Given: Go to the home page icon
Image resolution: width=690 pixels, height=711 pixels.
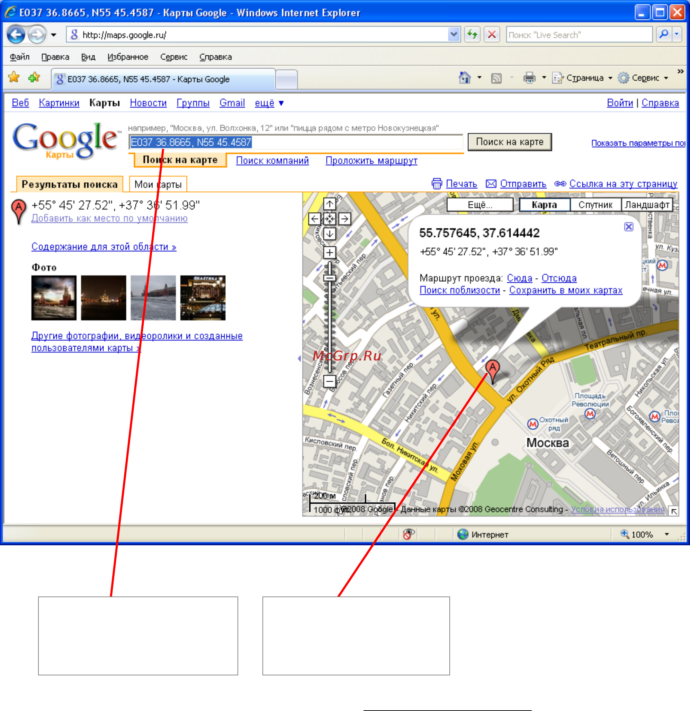Looking at the screenshot, I should [x=465, y=78].
